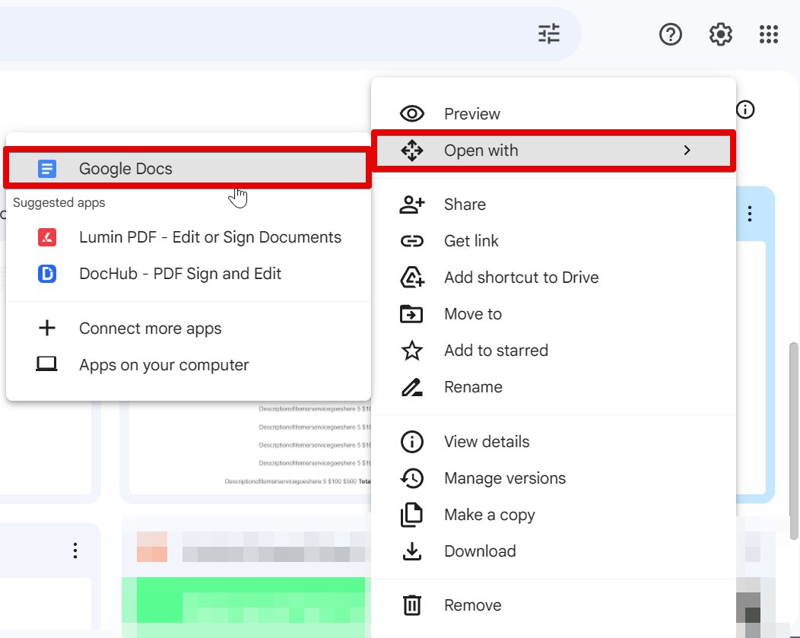800x638 pixels.
Task: Open search filter options icon
Action: (x=549, y=33)
